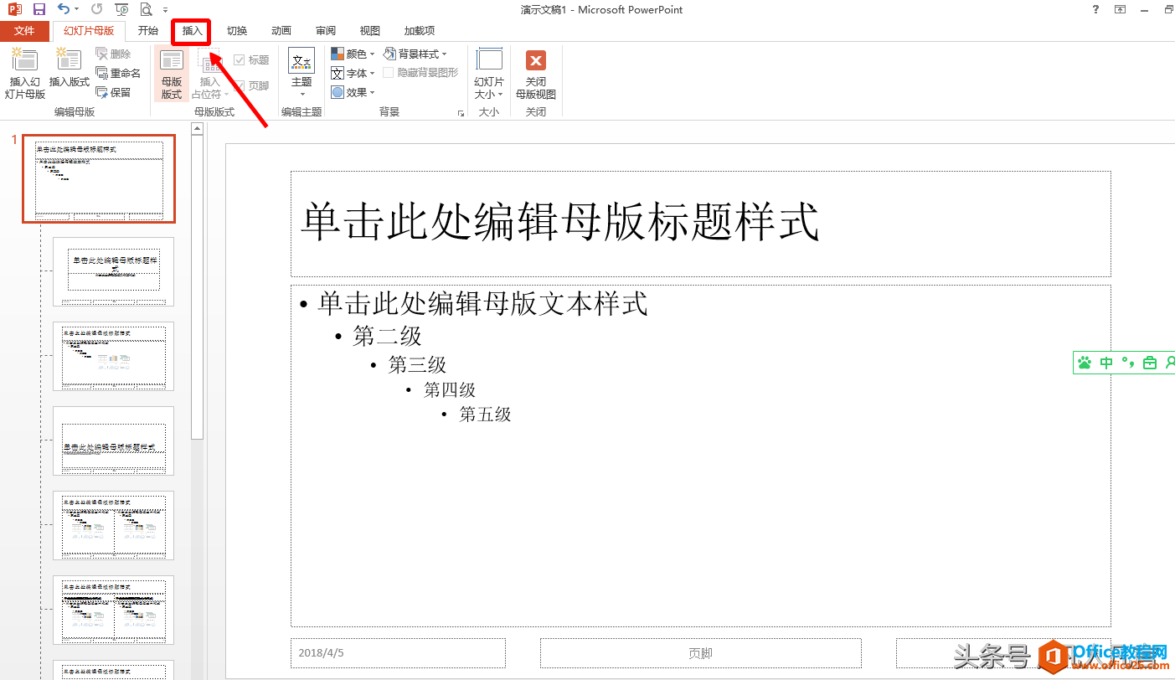Select the first slide master thumbnail
1175x680 pixels.
pos(98,179)
